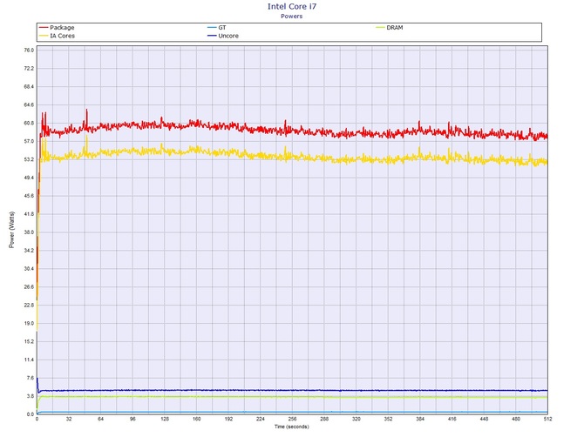Viewport: 584px width, 437px height.
Task: Click the 128 x-axis tick label
Action: [165, 419]
